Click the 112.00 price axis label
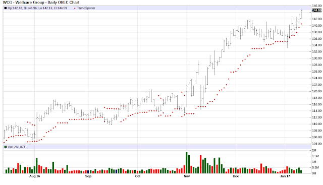323x185 pixels. 316,117
